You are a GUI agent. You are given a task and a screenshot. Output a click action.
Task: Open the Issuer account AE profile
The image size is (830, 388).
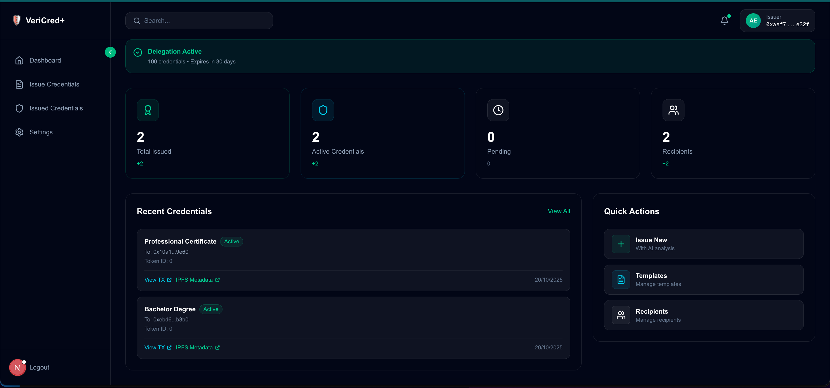pyautogui.click(x=777, y=21)
